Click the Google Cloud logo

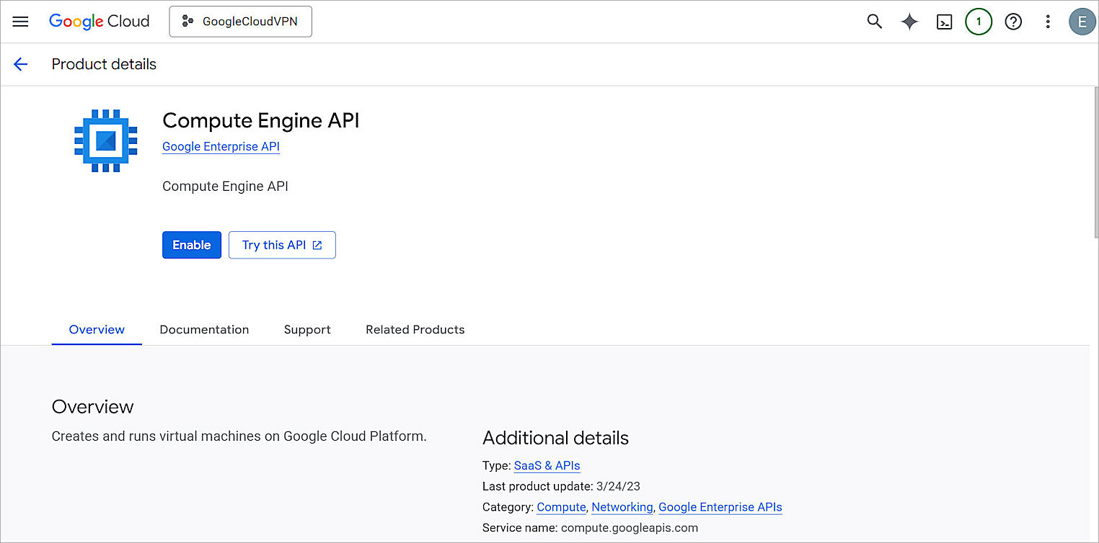(x=99, y=21)
